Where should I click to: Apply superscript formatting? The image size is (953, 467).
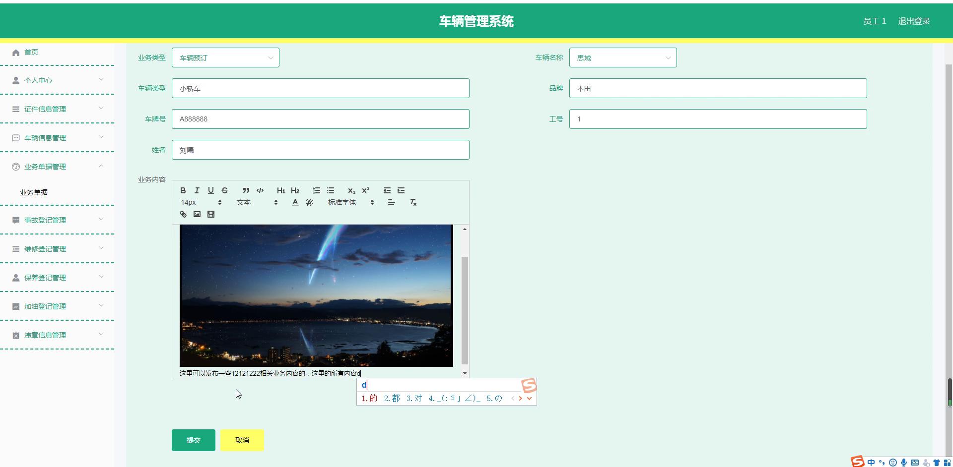pyautogui.click(x=366, y=190)
